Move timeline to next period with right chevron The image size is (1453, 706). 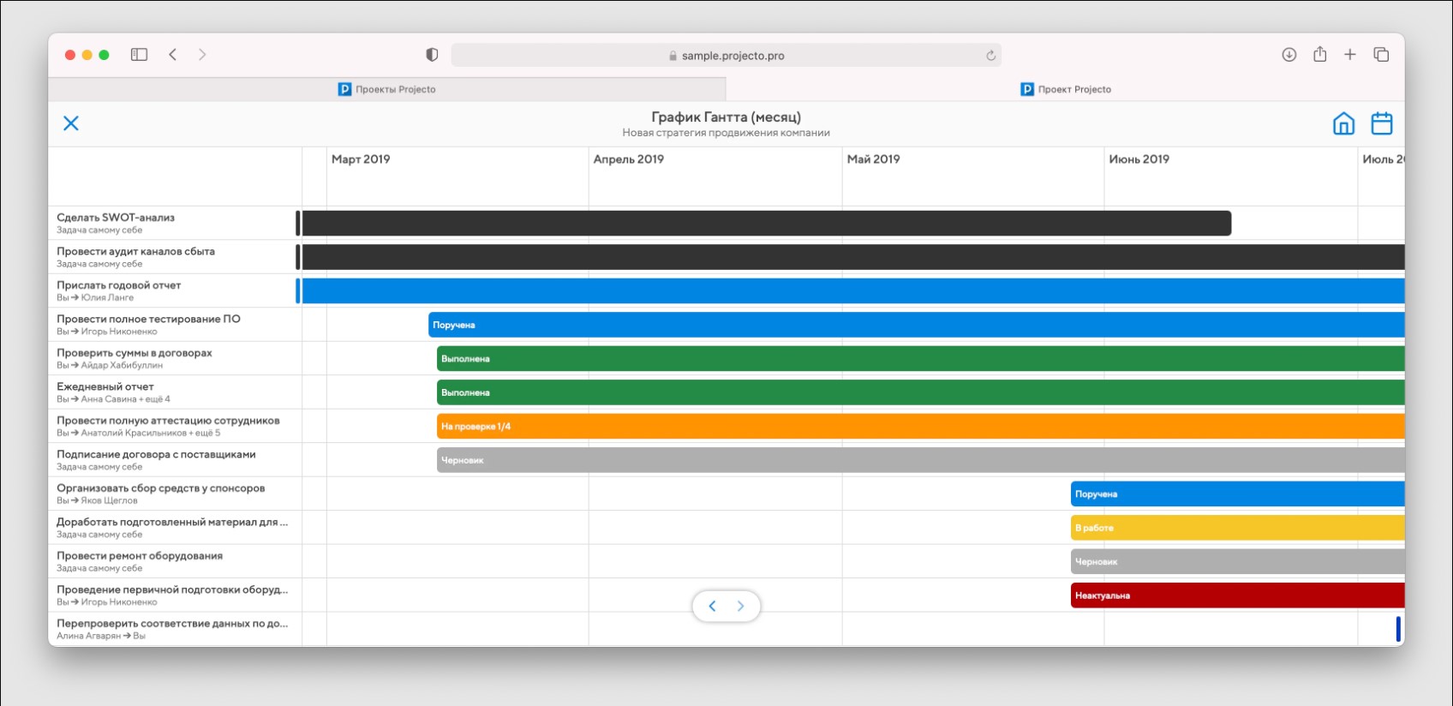[741, 607]
